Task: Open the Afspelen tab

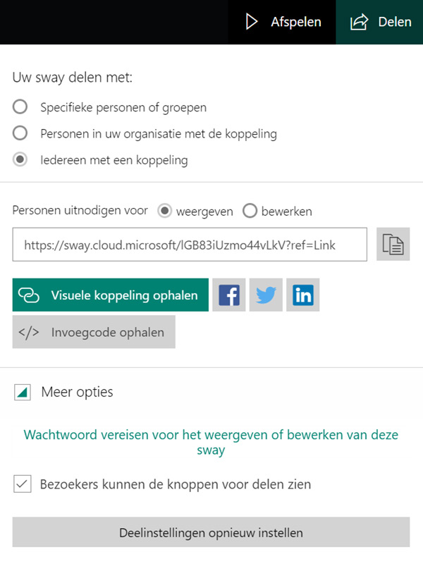Action: pos(282,22)
